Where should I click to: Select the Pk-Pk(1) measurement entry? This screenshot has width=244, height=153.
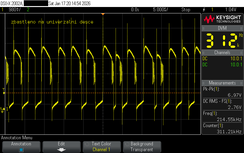pyautogui.click(x=222, y=92)
